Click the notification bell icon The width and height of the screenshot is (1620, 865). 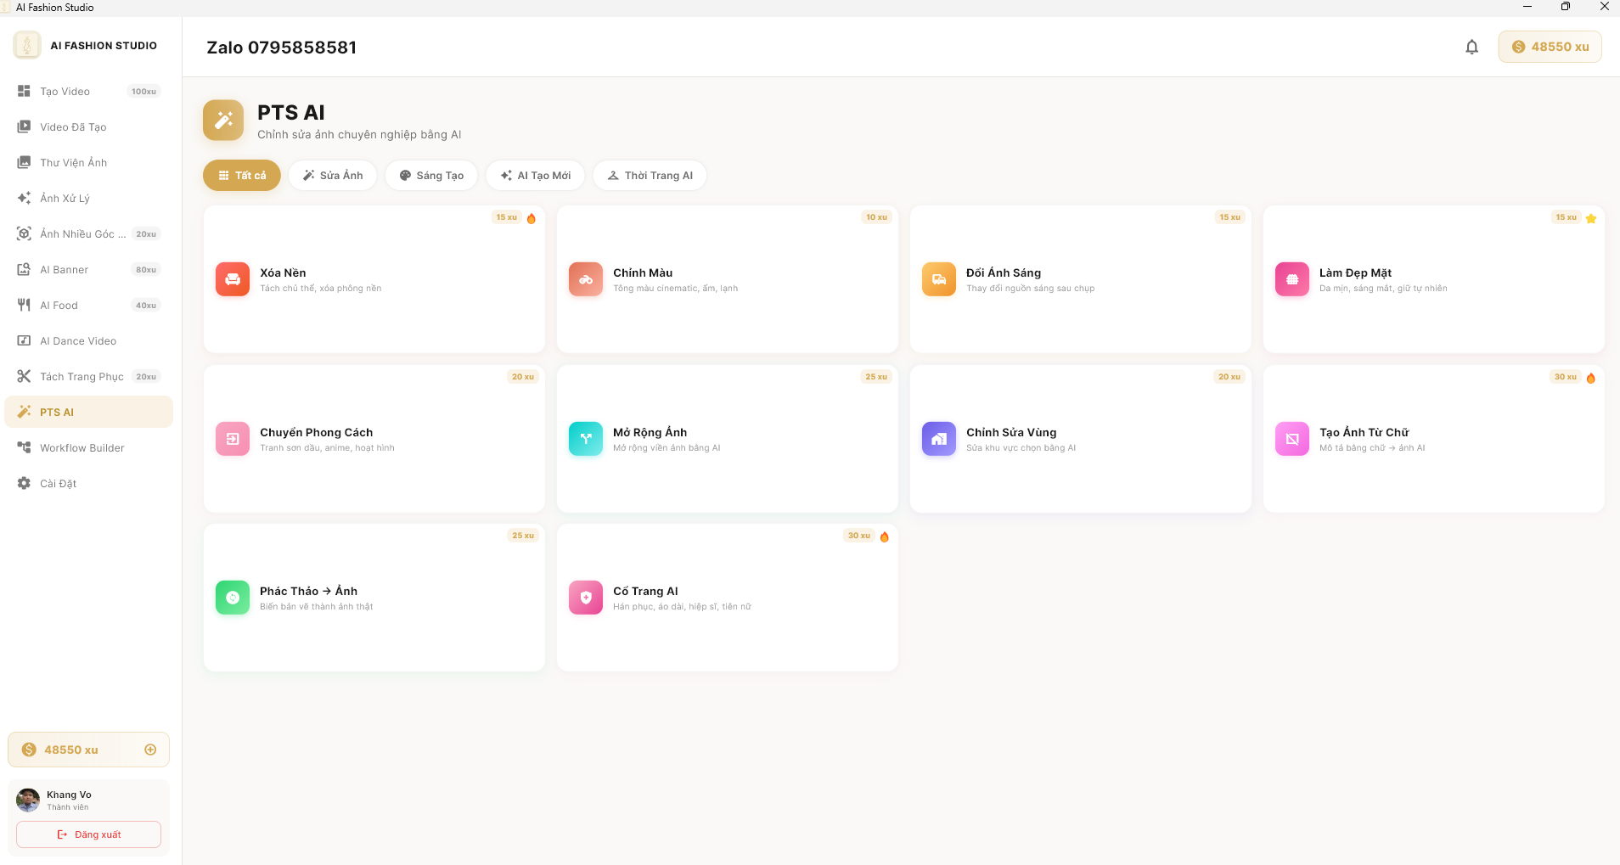click(1471, 47)
